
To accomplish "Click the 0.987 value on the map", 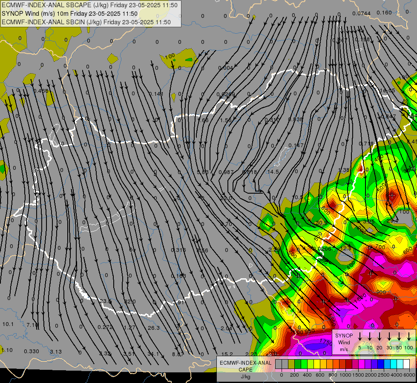I will [226, 172].
